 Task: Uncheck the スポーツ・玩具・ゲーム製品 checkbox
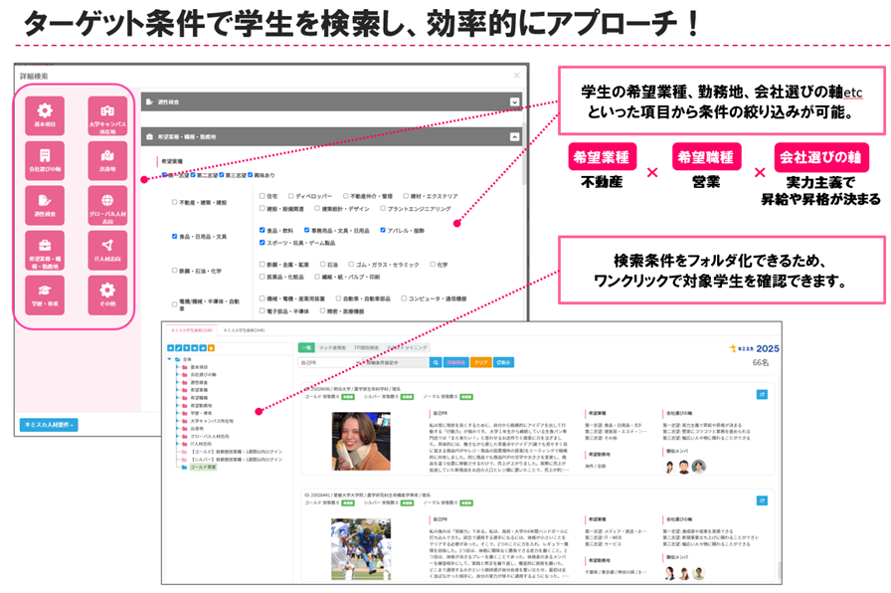pyautogui.click(x=262, y=242)
